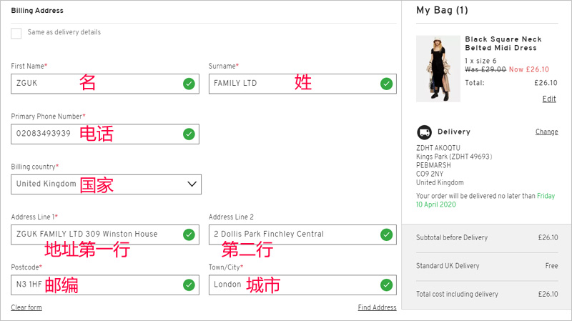Click the green checkmark in Postcode field

pyautogui.click(x=189, y=285)
